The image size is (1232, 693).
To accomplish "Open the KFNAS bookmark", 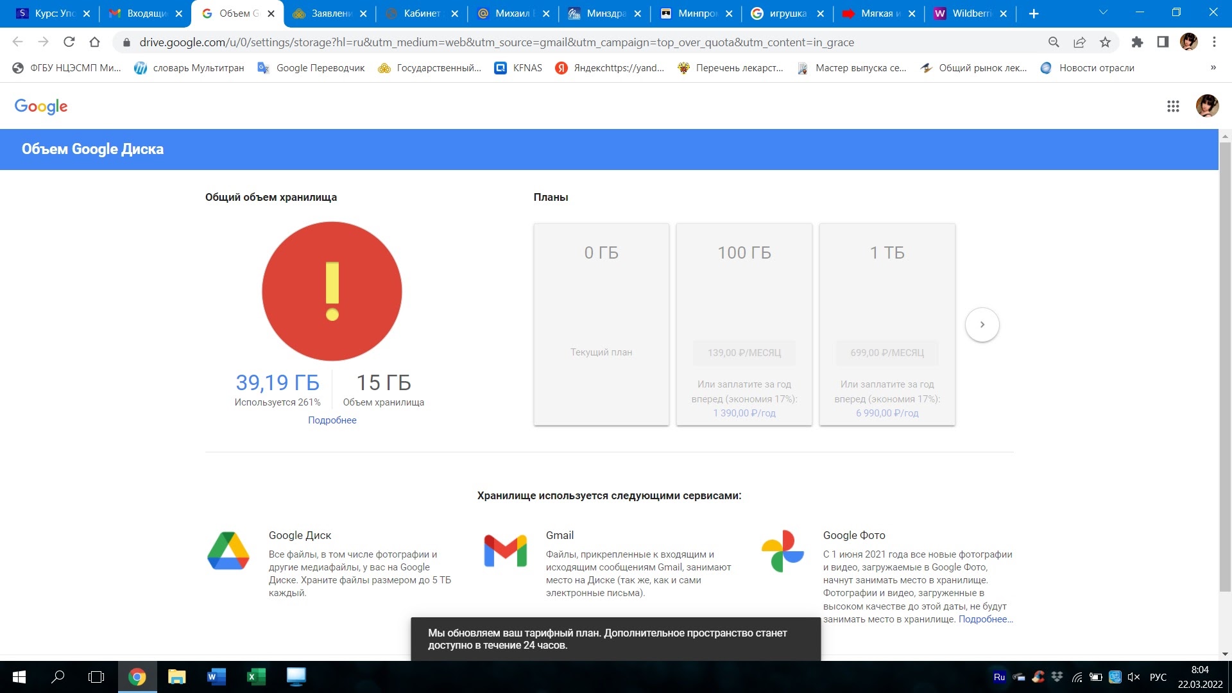I will (518, 68).
